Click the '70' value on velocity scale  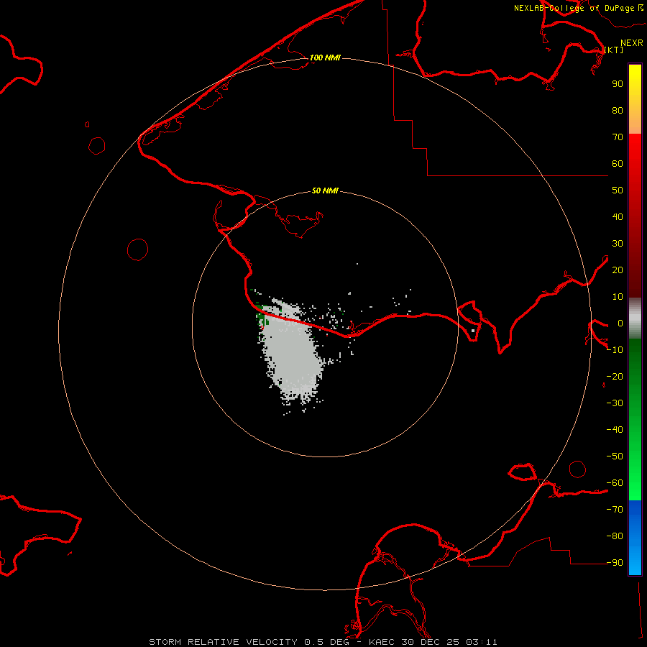[618, 137]
